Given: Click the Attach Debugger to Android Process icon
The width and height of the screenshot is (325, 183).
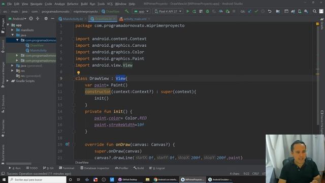Looking at the screenshot, I should (x=227, y=11).
